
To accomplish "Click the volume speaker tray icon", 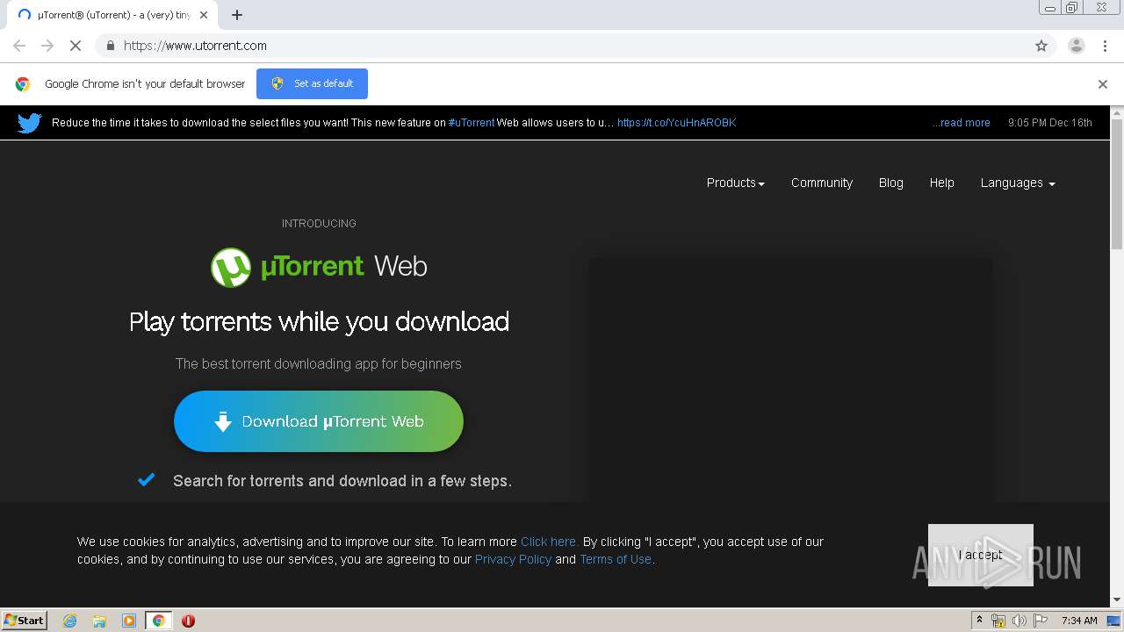I will pos(1019,621).
